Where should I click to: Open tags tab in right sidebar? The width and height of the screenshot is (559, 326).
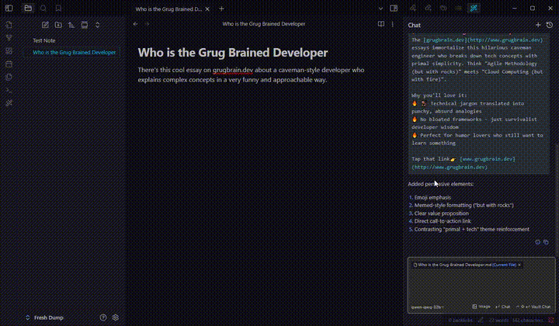pos(443,9)
